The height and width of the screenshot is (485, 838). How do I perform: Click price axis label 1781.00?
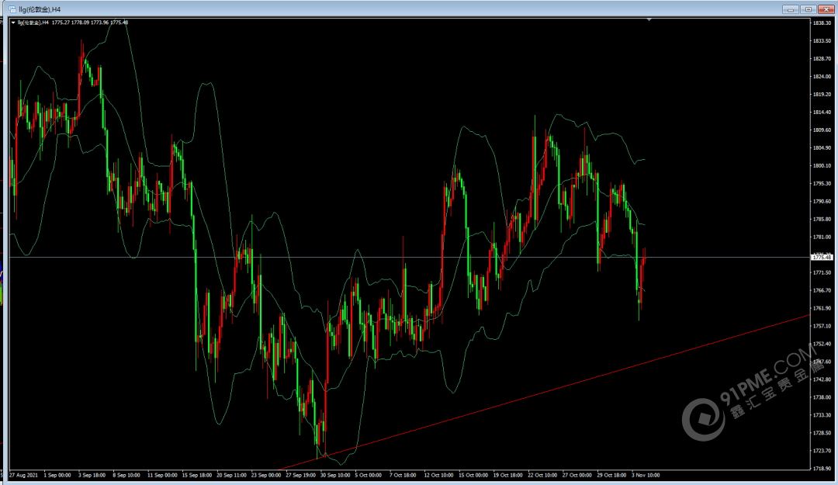pos(822,237)
